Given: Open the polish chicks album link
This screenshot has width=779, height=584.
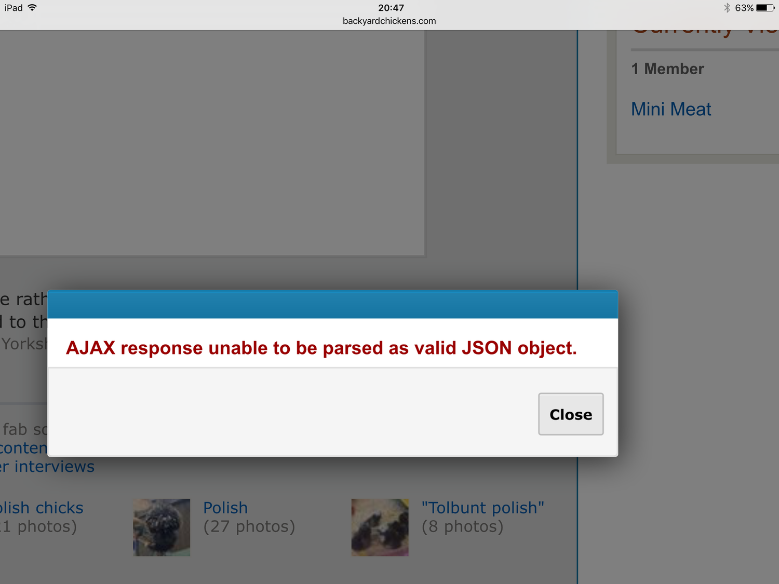Looking at the screenshot, I should [x=42, y=507].
